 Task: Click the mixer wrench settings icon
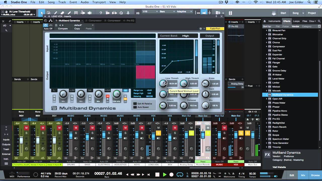6,30
